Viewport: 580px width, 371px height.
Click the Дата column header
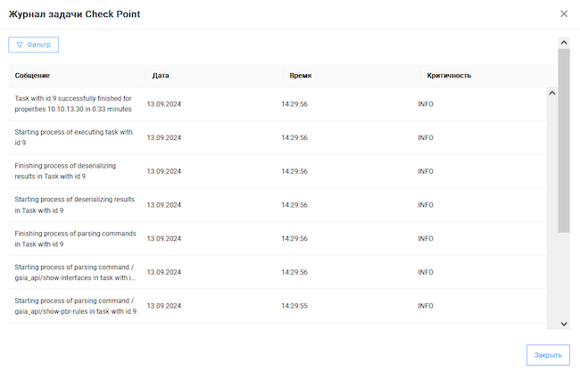pyautogui.click(x=161, y=76)
